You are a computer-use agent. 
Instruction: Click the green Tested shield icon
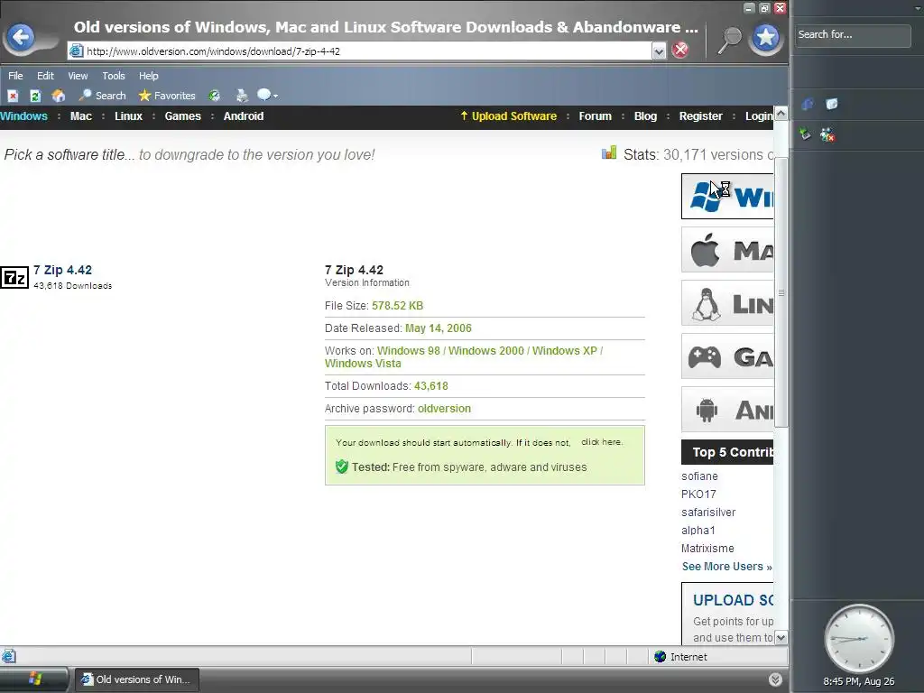click(x=342, y=467)
